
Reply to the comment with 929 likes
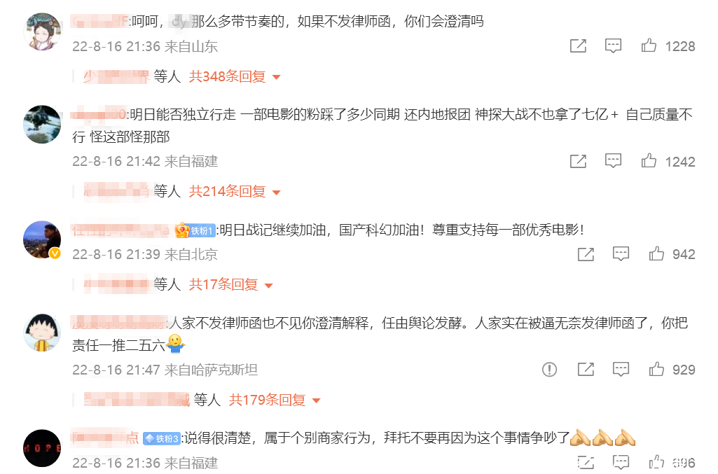point(621,369)
